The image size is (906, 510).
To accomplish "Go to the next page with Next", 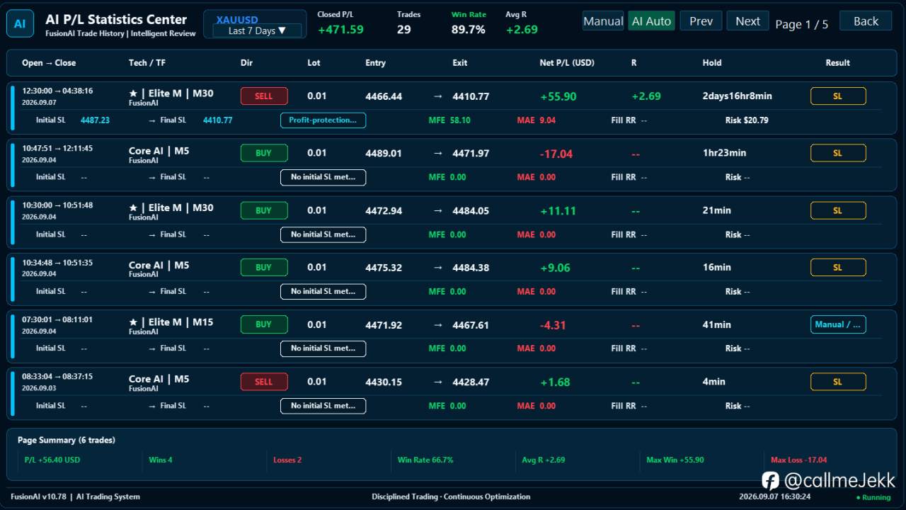I will pos(747,21).
